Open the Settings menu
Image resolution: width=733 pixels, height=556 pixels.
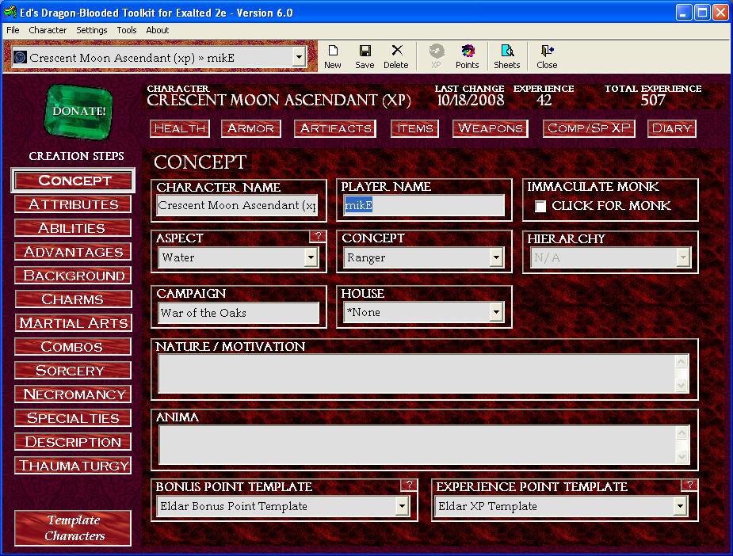92,30
